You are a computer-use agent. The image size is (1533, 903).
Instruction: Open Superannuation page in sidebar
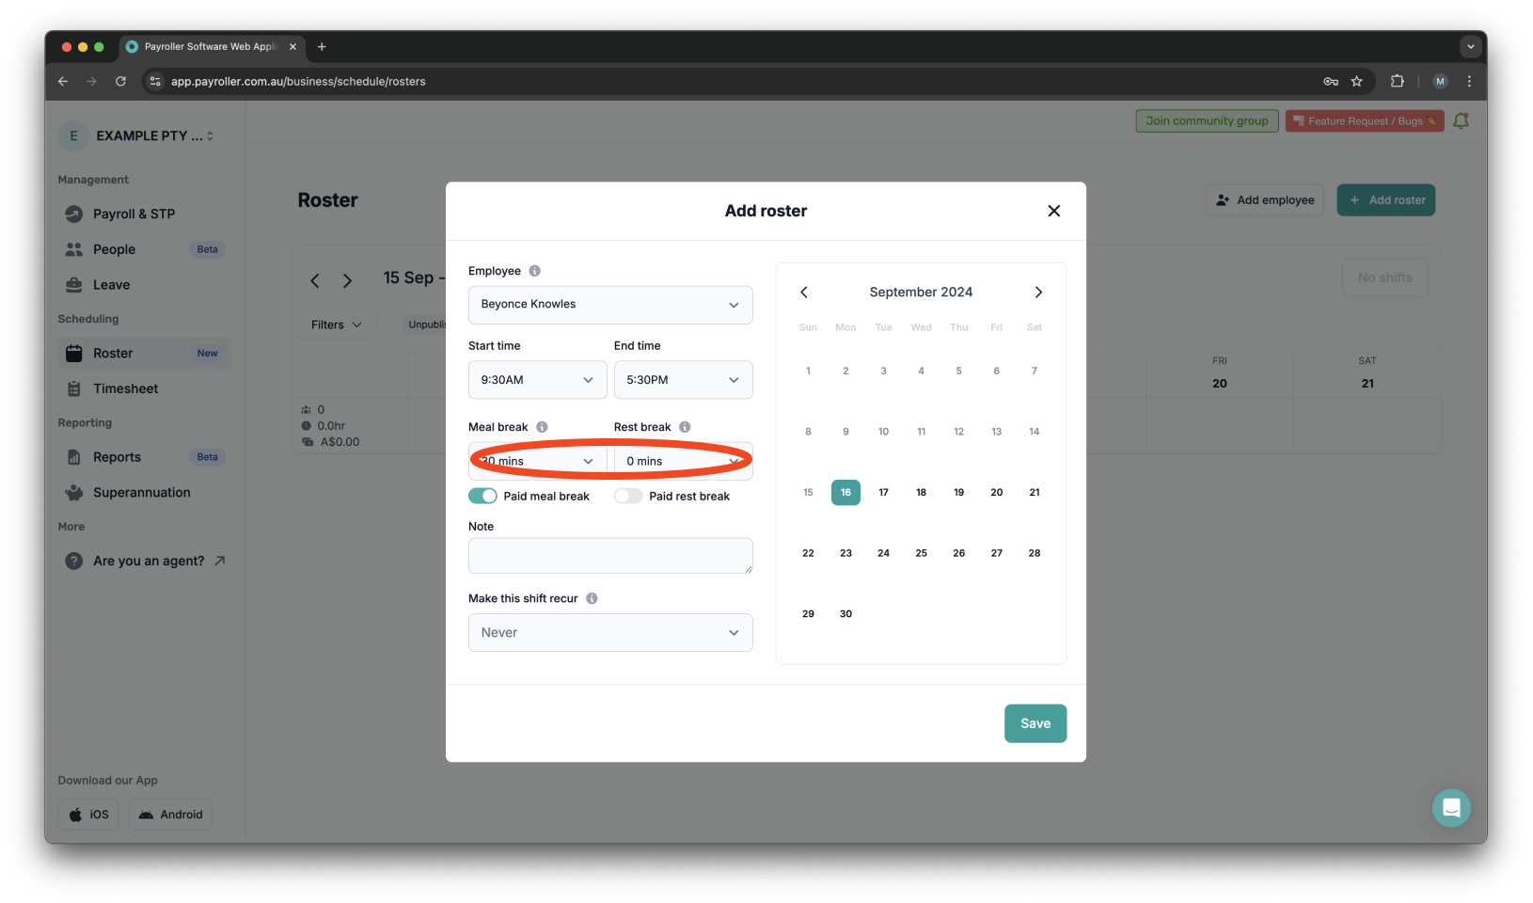tap(144, 493)
